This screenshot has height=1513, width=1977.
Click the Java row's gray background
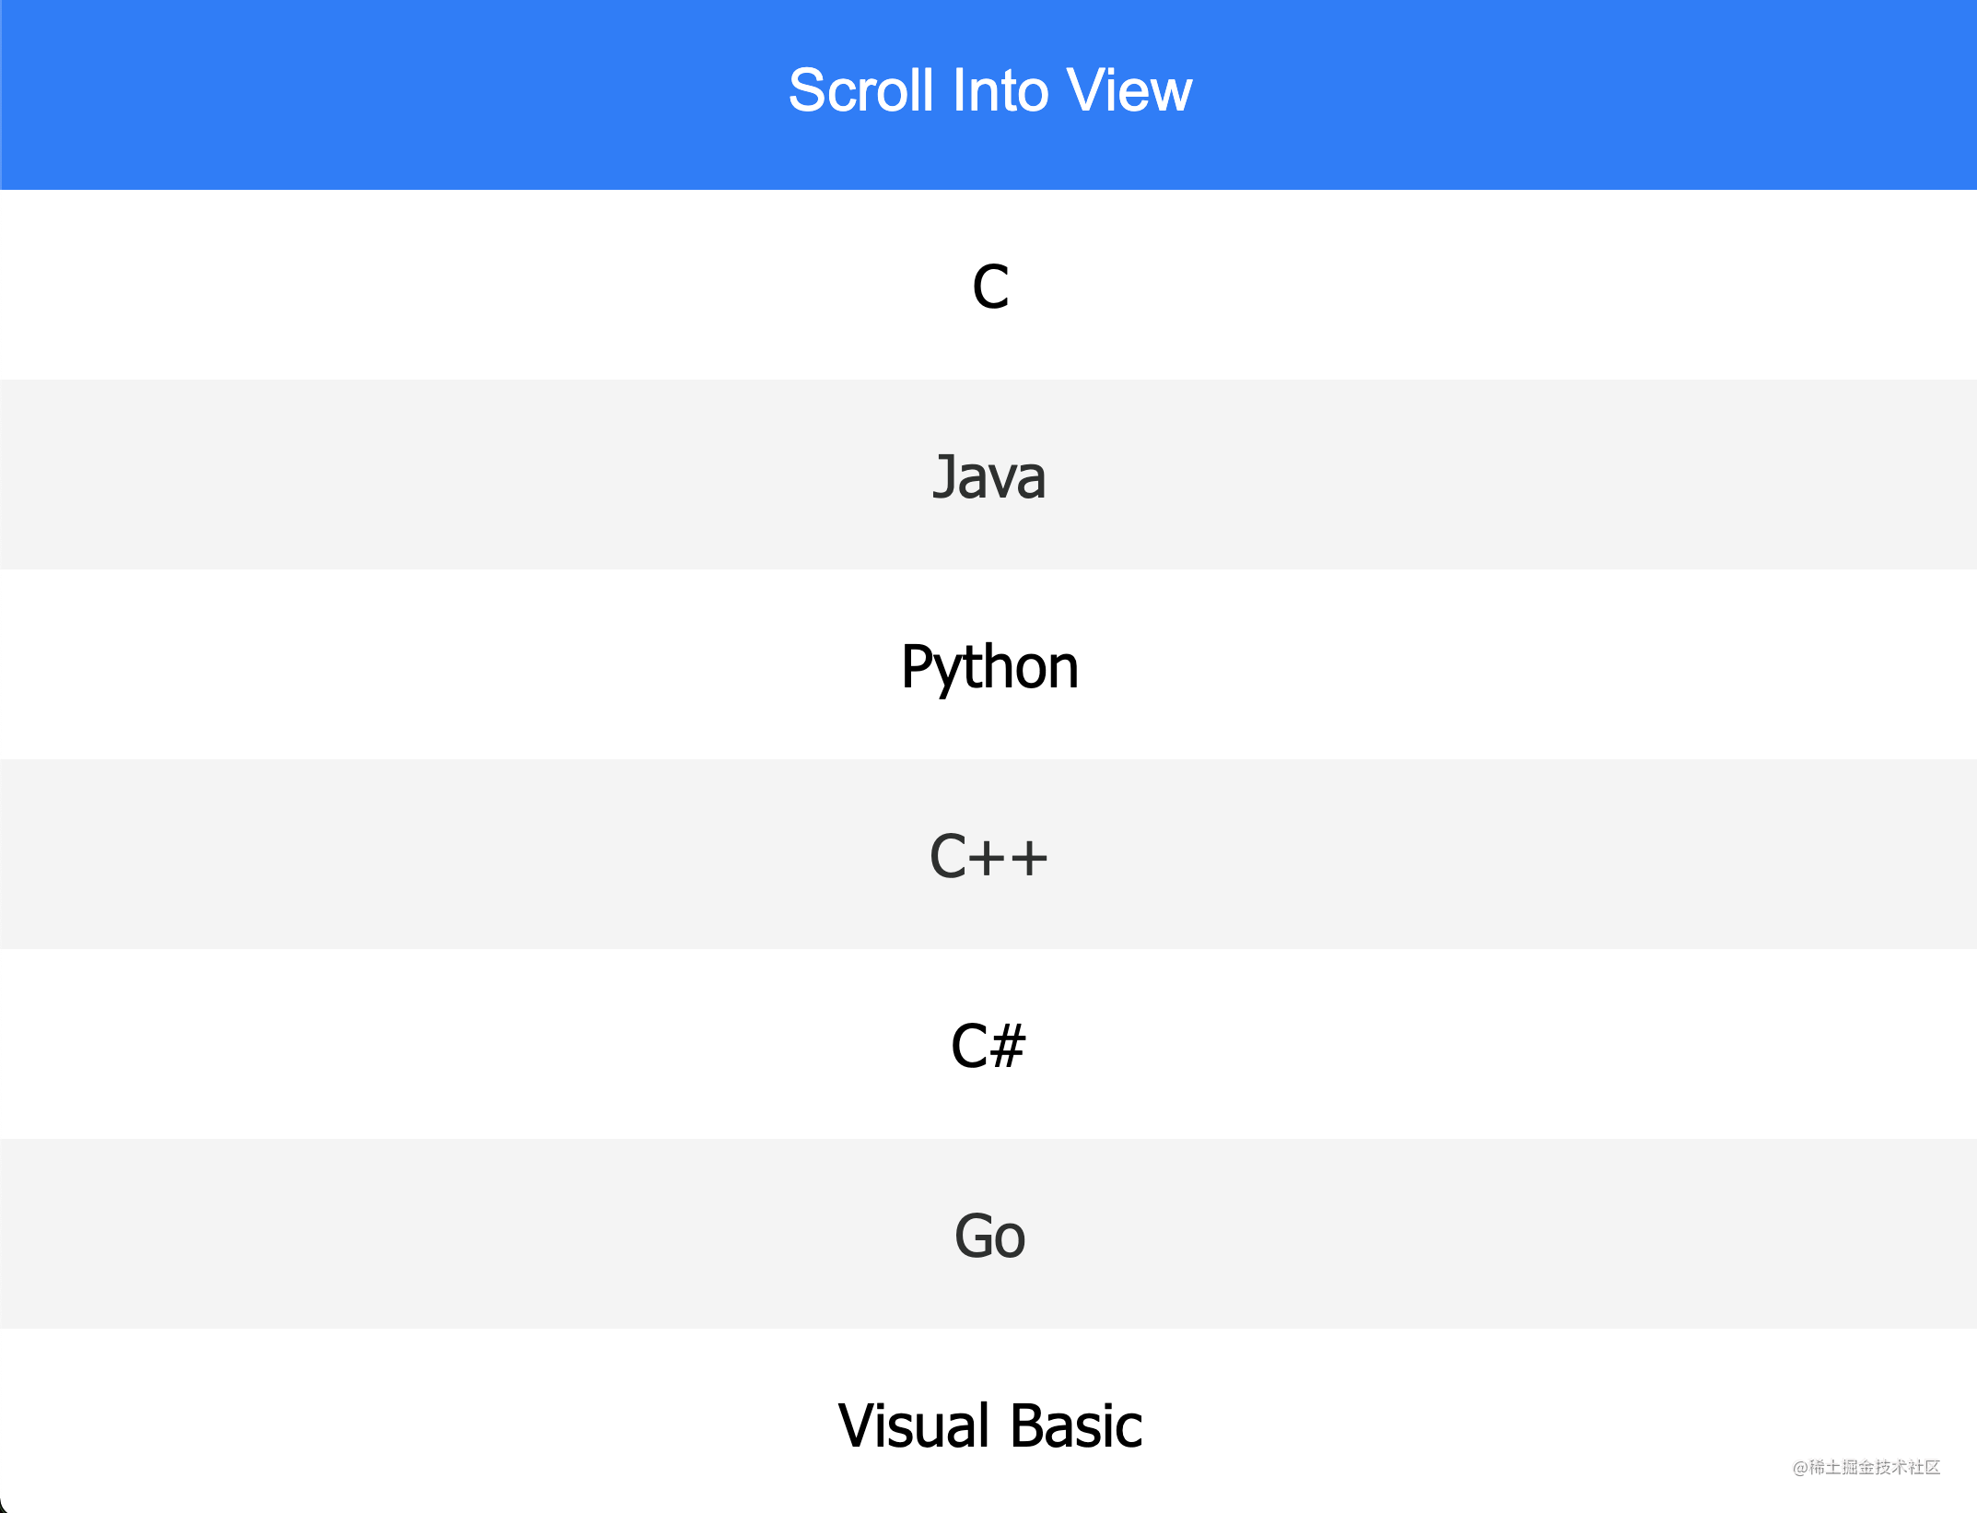pyautogui.click(x=368, y=477)
